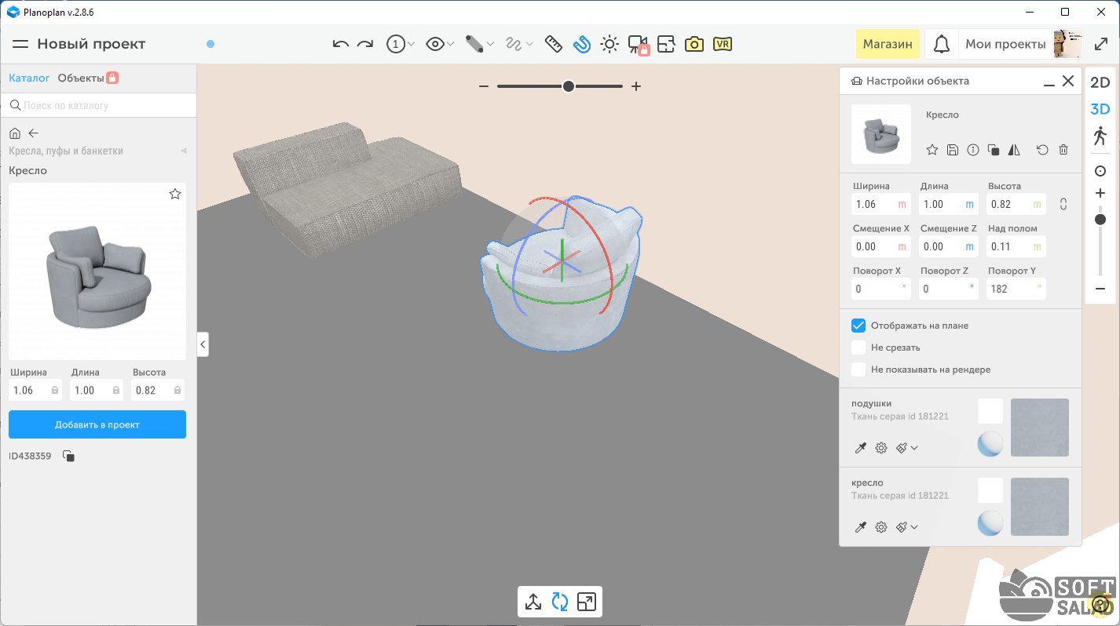Toggle the magnet snapping tool
This screenshot has height=626, width=1120.
pyautogui.click(x=581, y=45)
